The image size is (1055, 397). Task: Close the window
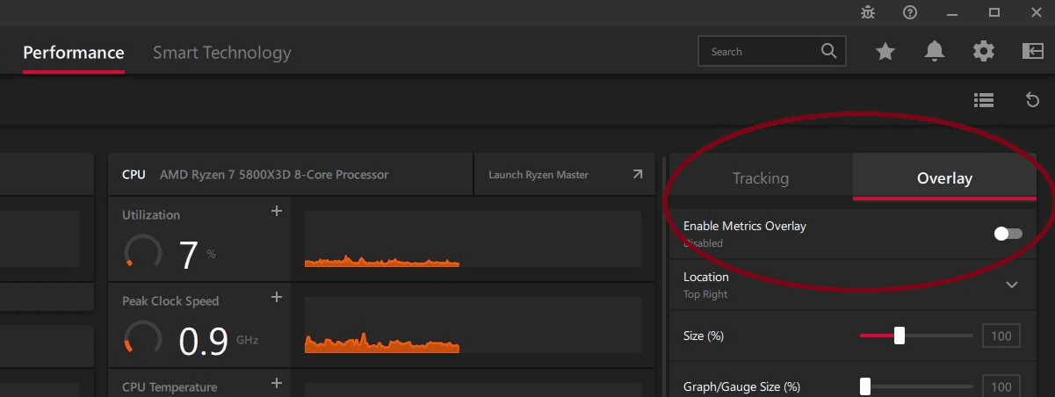coord(1037,12)
